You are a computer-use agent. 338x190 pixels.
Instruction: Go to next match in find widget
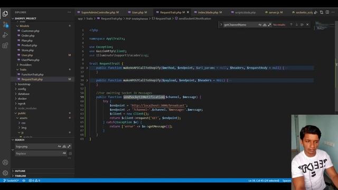point(297,25)
